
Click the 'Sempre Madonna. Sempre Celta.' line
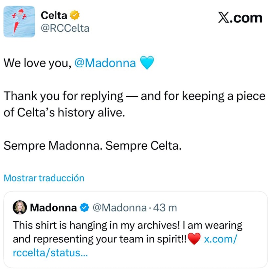(x=92, y=146)
